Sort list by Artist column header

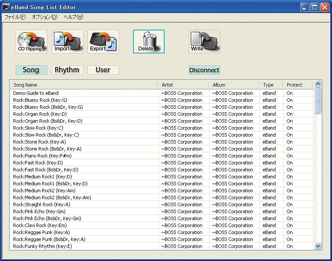183,85
